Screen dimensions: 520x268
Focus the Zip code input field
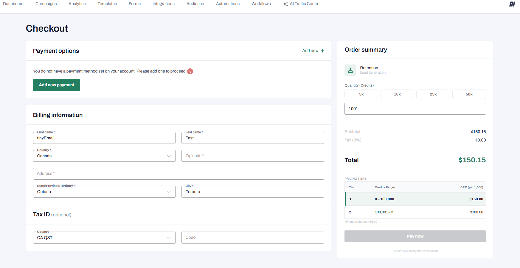point(252,156)
